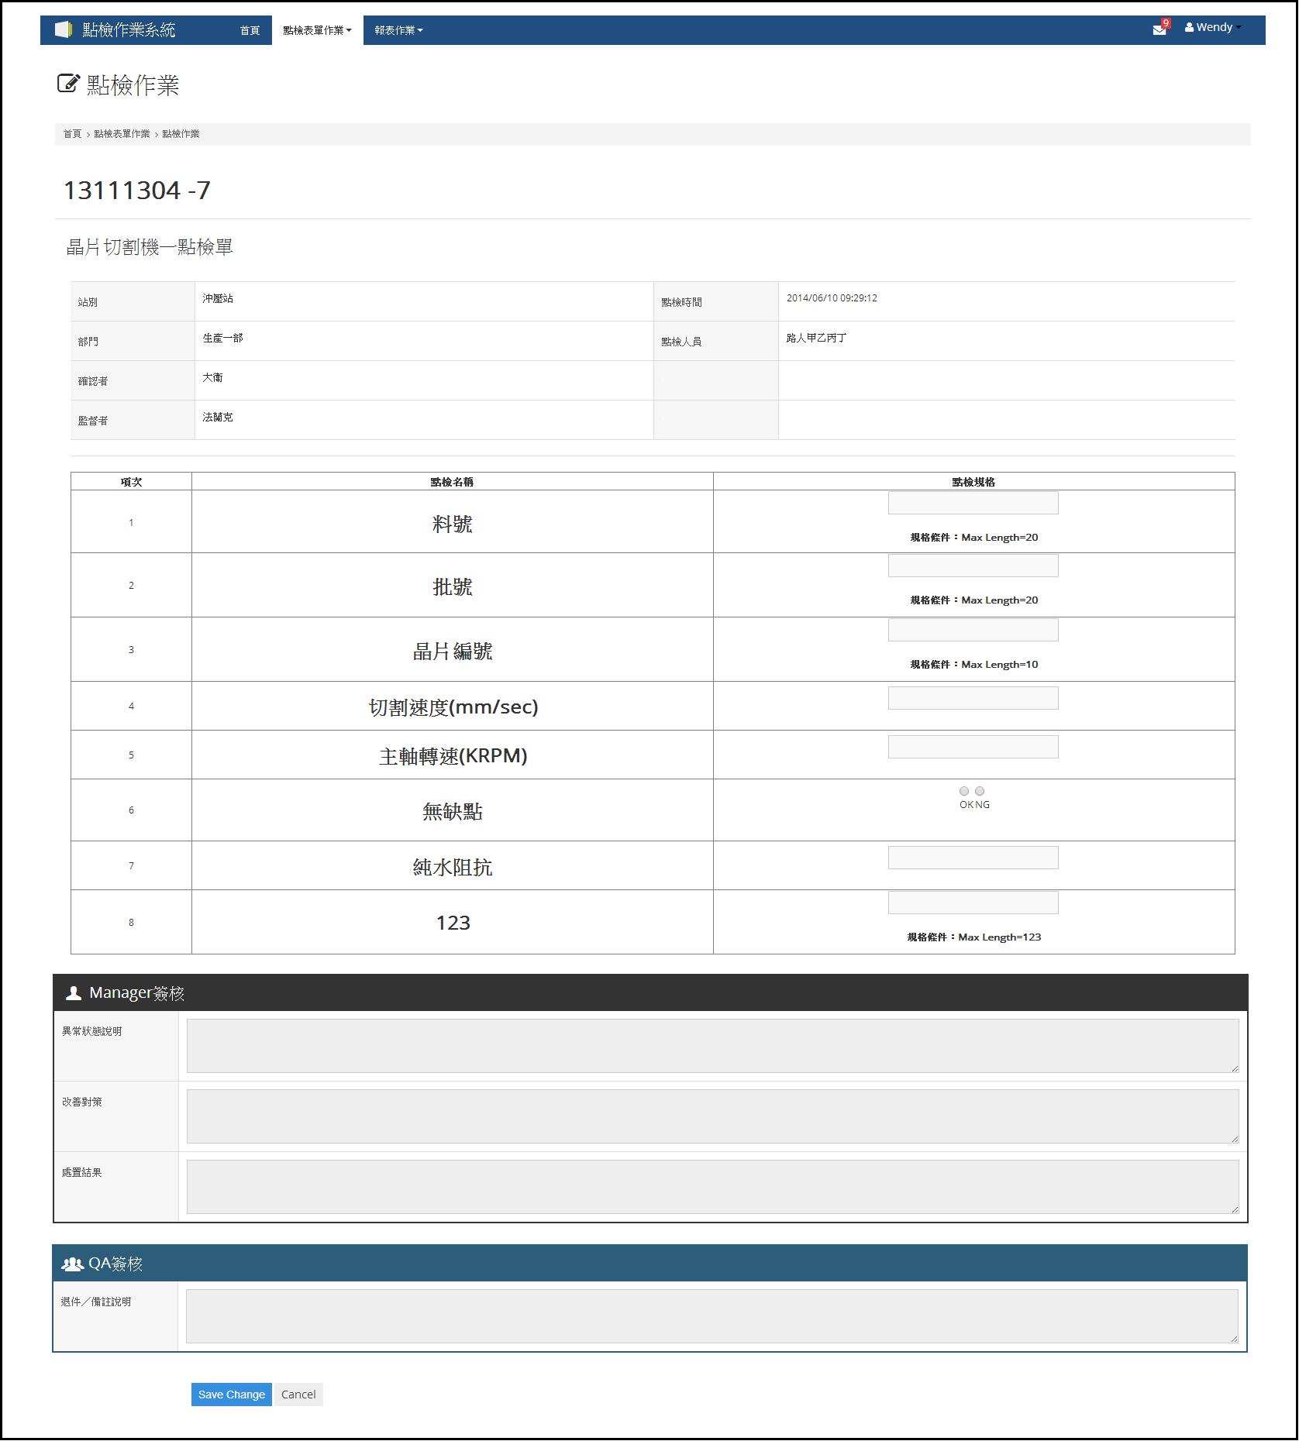The width and height of the screenshot is (1299, 1441).
Task: Click the 點檢表單作業 breadcrumb link
Action: [120, 133]
